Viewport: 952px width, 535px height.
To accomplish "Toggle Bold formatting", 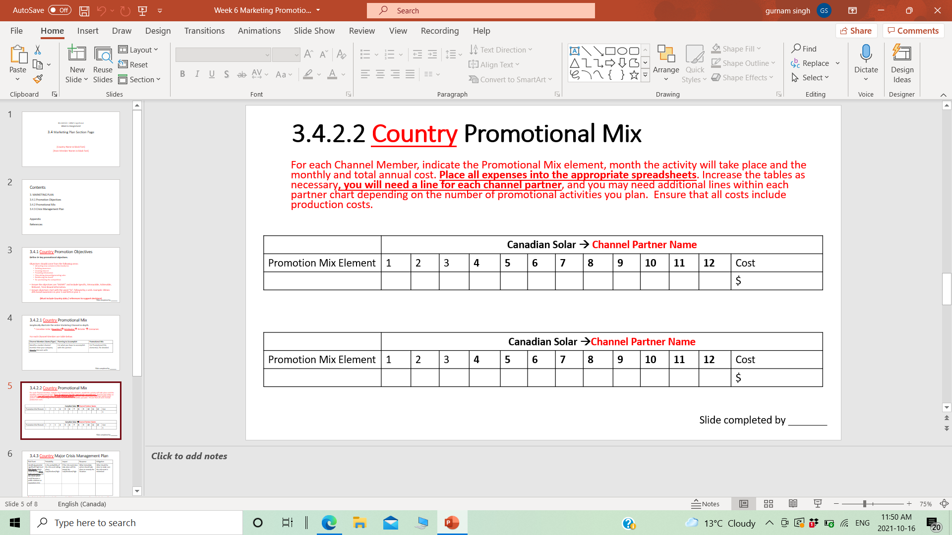I will coord(182,74).
